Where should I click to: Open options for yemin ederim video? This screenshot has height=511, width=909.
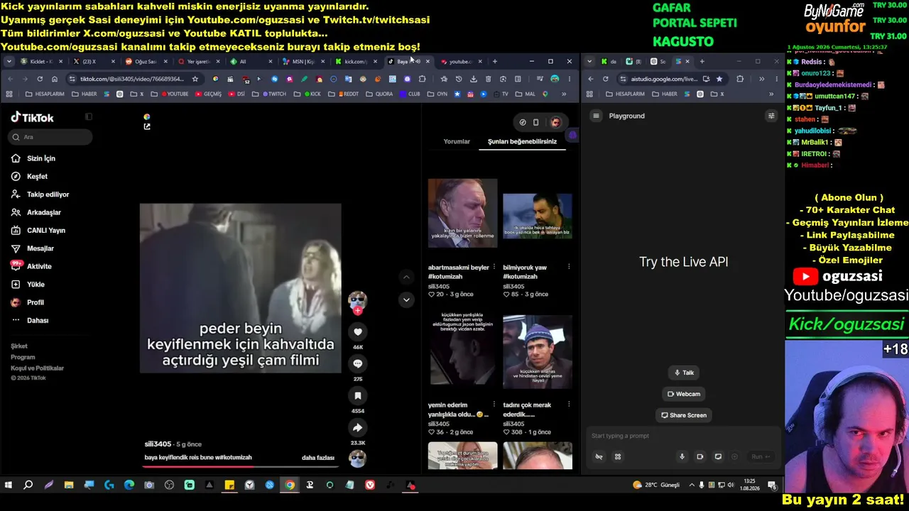[494, 405]
